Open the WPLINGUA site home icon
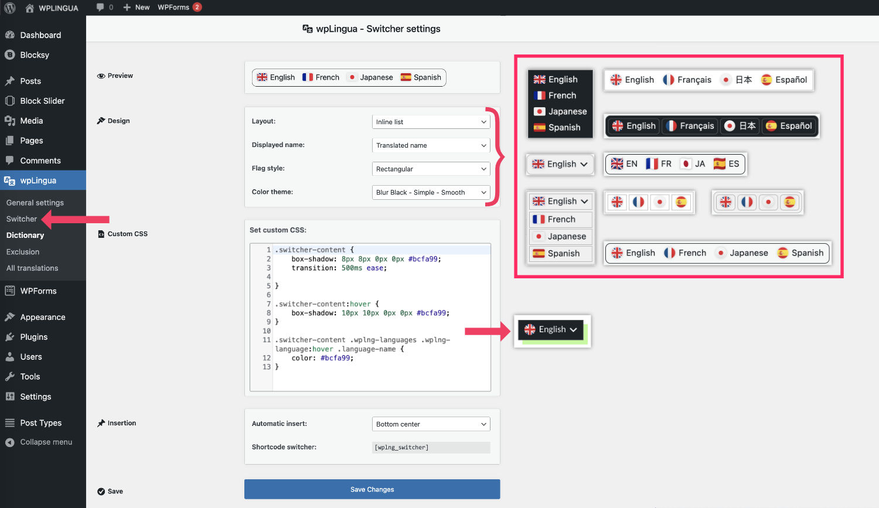The height and width of the screenshot is (508, 879). [30, 8]
